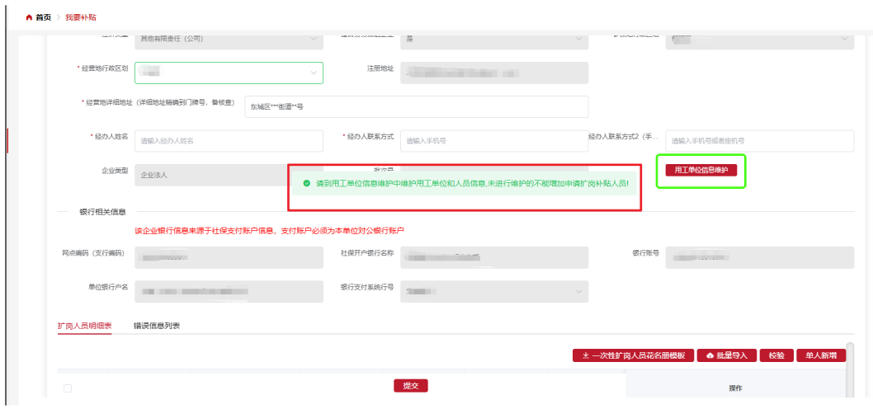Click the green success checkmark icon
Image resolution: width=873 pixels, height=409 pixels.
pos(306,182)
